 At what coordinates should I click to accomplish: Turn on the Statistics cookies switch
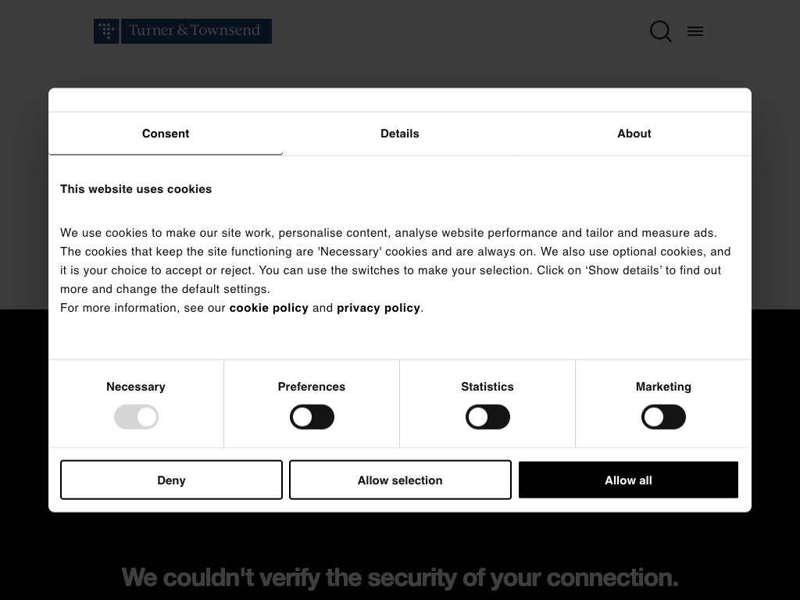(x=487, y=417)
